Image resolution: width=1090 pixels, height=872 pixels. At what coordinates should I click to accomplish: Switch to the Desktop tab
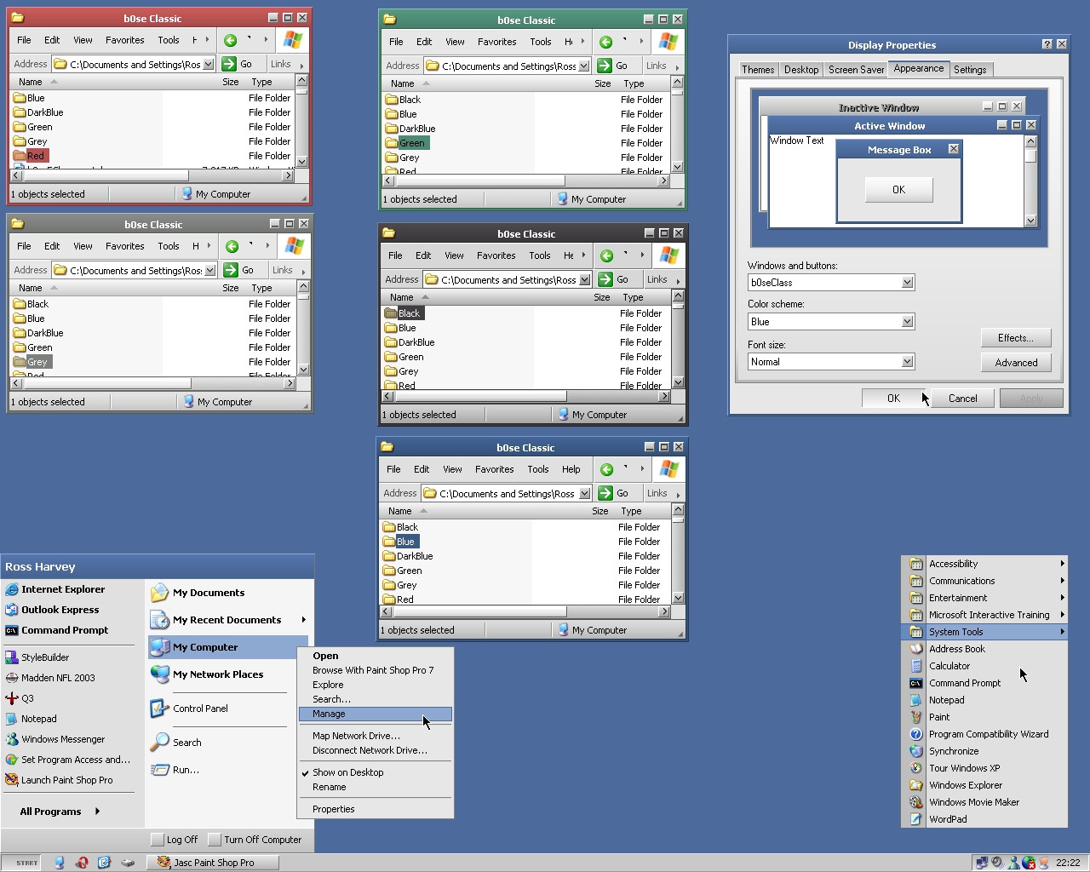(801, 70)
